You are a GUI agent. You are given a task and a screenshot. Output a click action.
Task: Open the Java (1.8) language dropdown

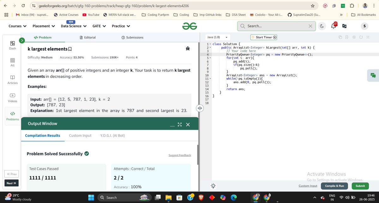coord(218,37)
